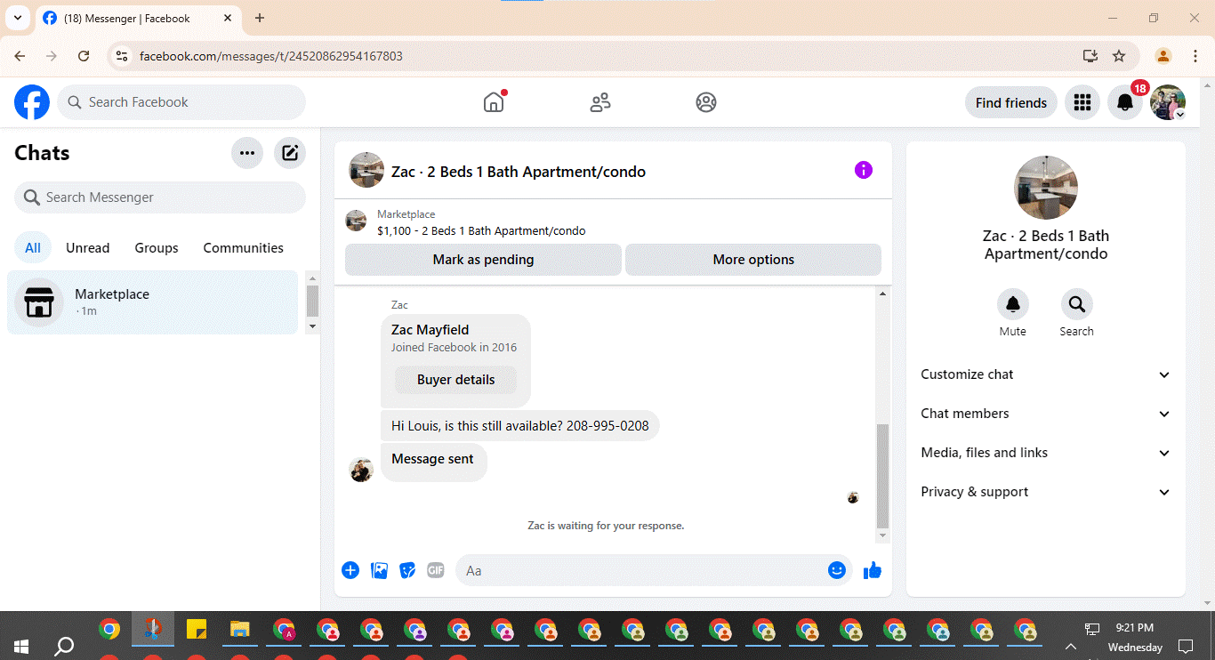
Task: Click the address bar URL
Action: tap(271, 56)
